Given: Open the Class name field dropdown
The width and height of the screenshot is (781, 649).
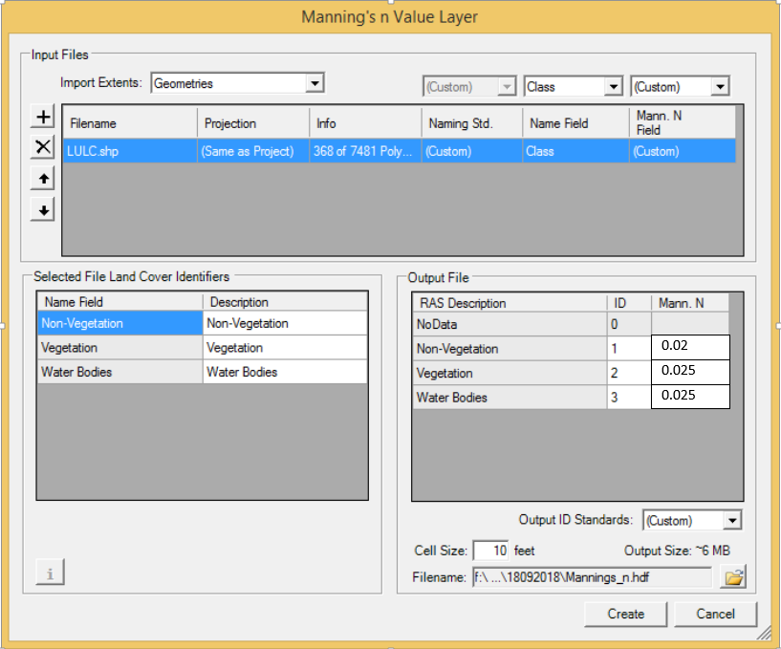Looking at the screenshot, I should coord(613,87).
